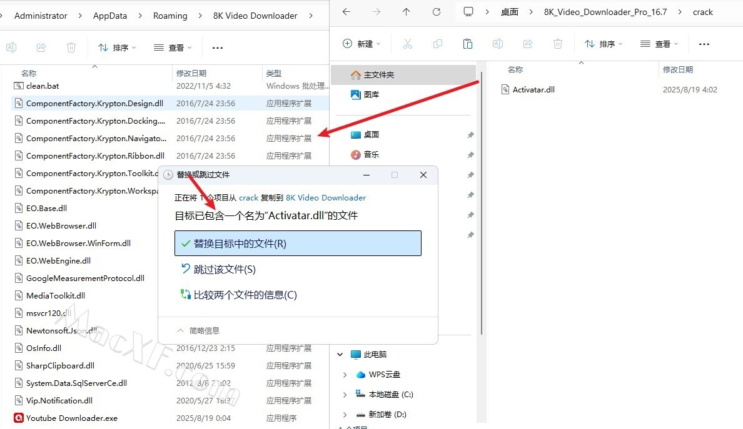Click Administrator in left window breadcrumb
The width and height of the screenshot is (743, 429).
pyautogui.click(x=41, y=16)
